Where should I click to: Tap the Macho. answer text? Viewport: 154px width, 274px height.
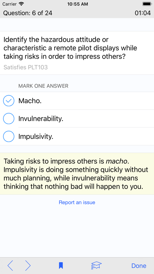(30, 101)
